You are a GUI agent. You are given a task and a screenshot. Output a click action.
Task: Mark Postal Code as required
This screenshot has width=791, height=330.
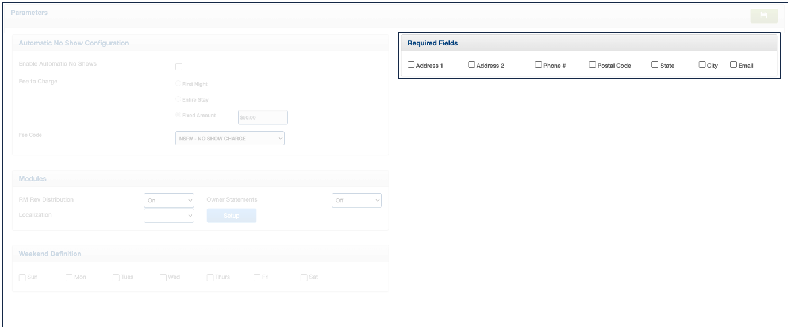pyautogui.click(x=592, y=65)
